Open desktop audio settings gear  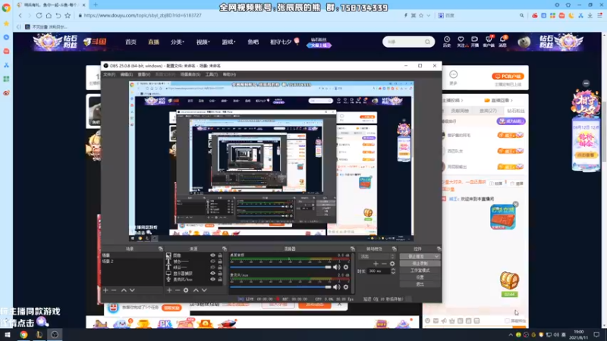346,267
